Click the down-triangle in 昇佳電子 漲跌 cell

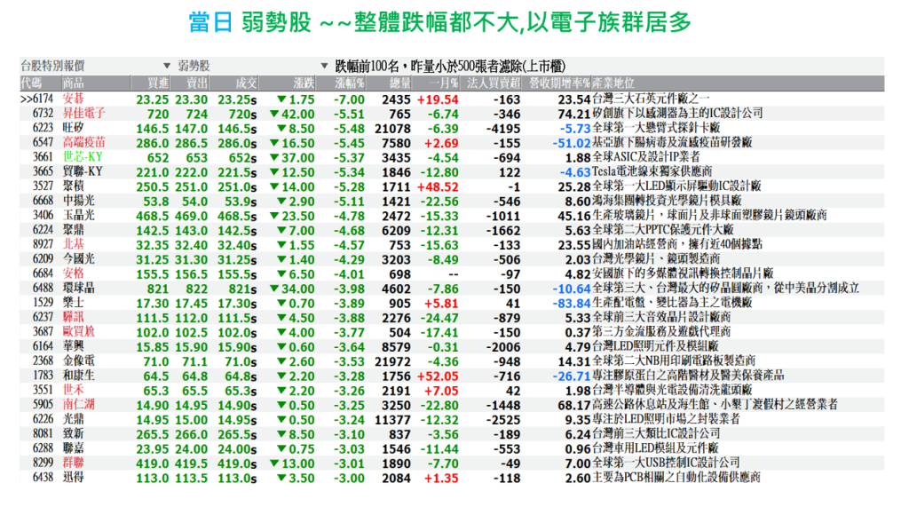coord(275,114)
